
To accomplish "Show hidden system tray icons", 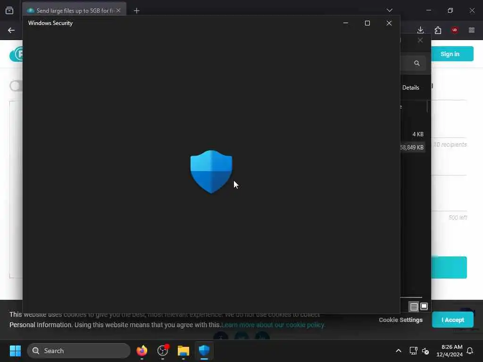I will pos(398,351).
